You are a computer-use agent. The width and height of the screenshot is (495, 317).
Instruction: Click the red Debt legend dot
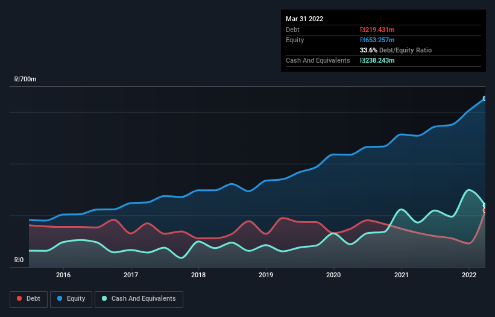pyautogui.click(x=19, y=298)
